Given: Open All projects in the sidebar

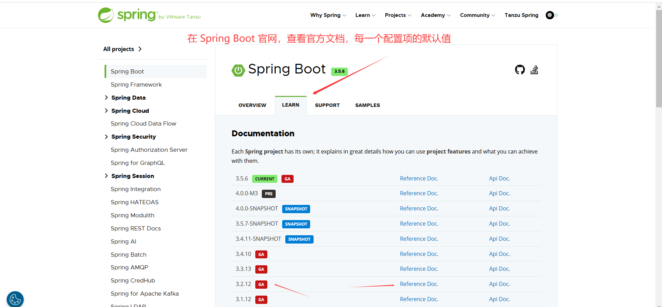Looking at the screenshot, I should [x=122, y=49].
